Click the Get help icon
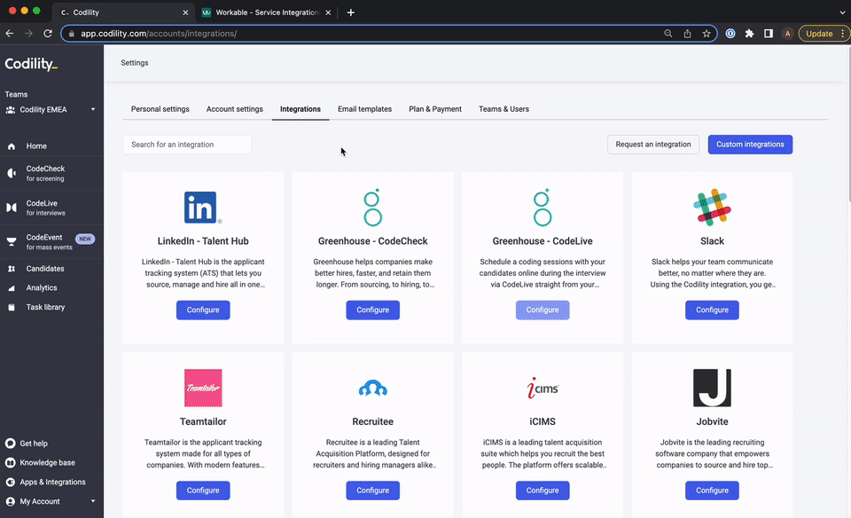The height and width of the screenshot is (518, 851). pyautogui.click(x=11, y=443)
